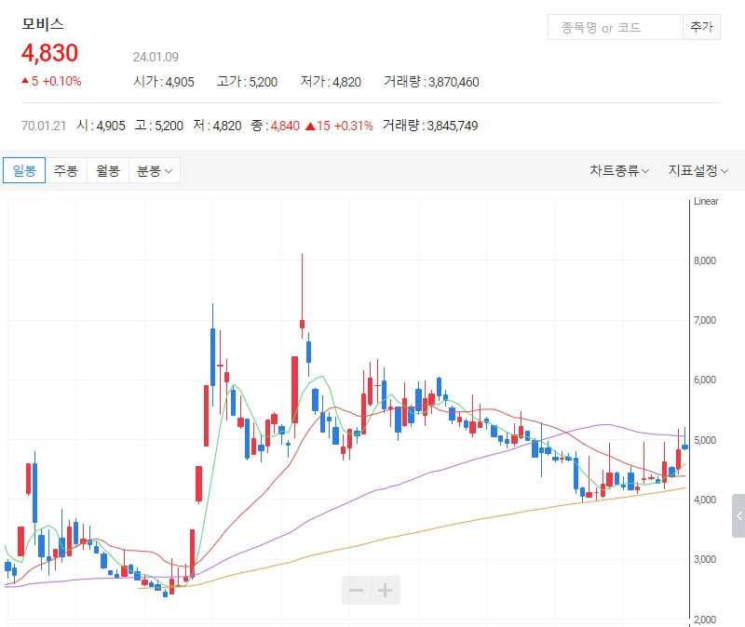Screen dimensions: 745x627
Task: Click the current price 4,830
Action: [x=50, y=53]
